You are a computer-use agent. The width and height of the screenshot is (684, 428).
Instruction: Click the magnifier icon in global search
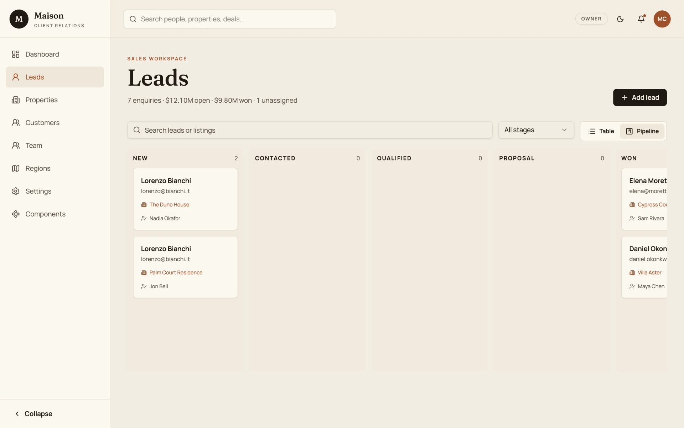[x=133, y=19]
